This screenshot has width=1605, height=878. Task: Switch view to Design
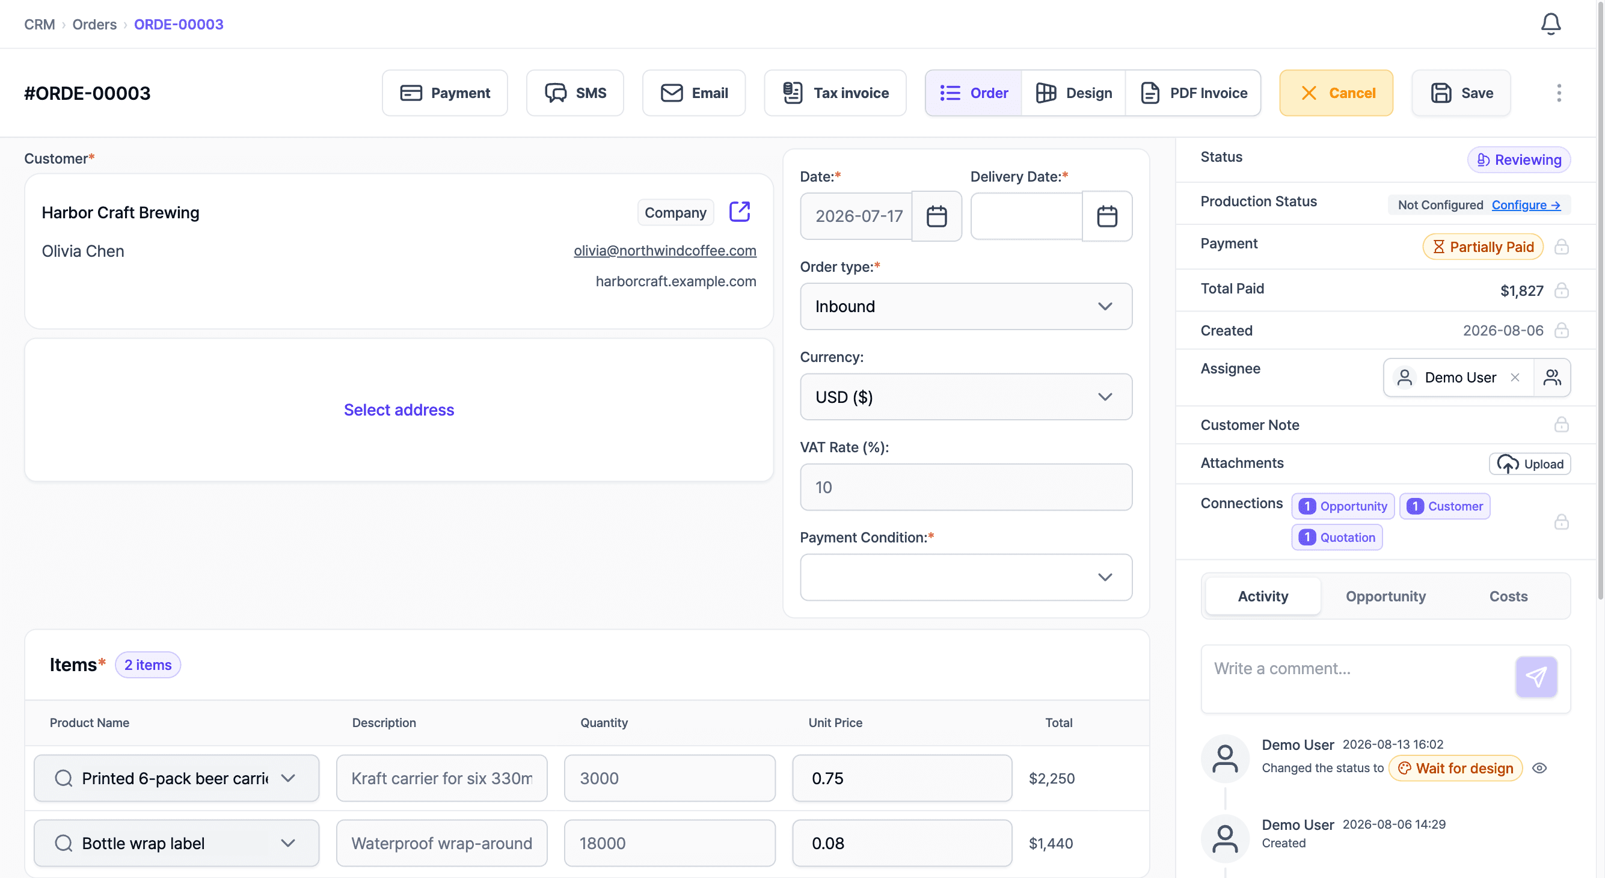click(1073, 93)
